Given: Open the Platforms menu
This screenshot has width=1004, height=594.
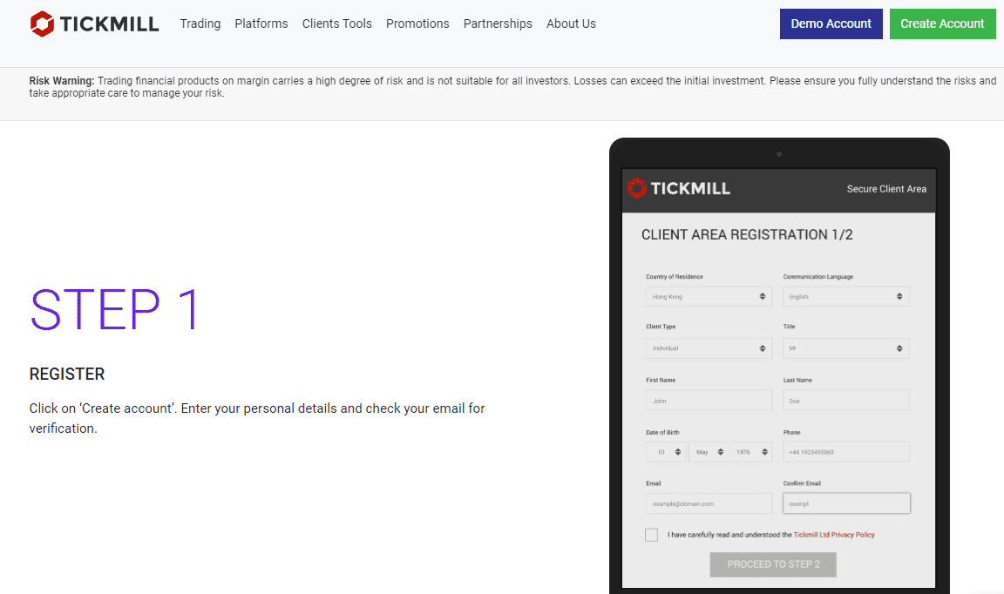Looking at the screenshot, I should pos(261,24).
